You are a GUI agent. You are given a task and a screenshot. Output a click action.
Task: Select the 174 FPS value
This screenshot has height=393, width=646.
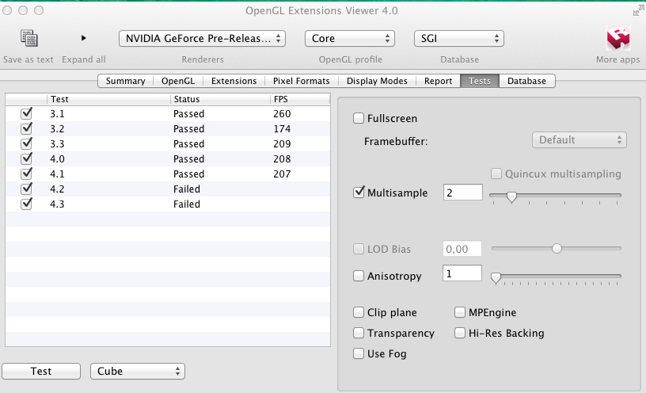[x=282, y=129]
